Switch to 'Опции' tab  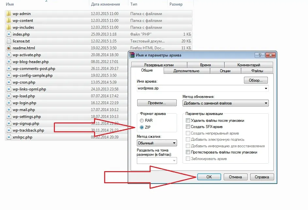click(x=225, y=71)
